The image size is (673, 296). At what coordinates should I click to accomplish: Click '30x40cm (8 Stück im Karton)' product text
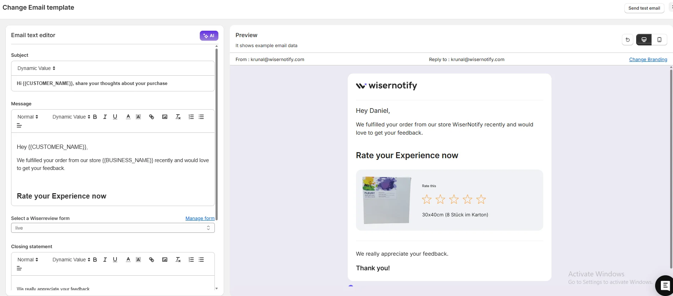[x=455, y=215]
